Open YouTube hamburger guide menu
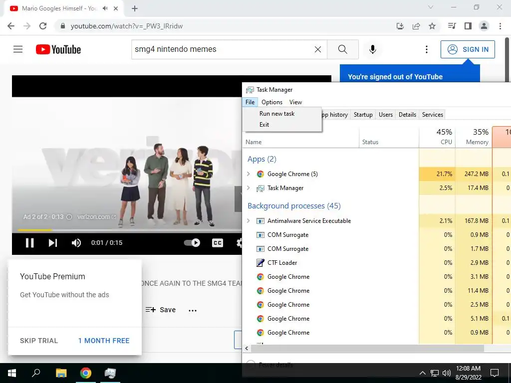 18,49
